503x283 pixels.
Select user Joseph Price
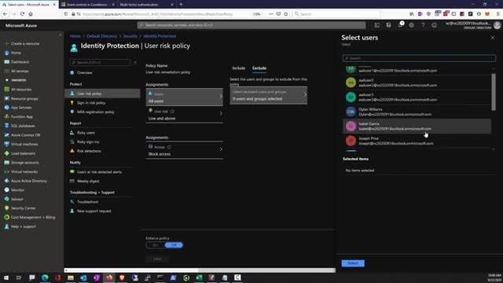click(x=417, y=141)
